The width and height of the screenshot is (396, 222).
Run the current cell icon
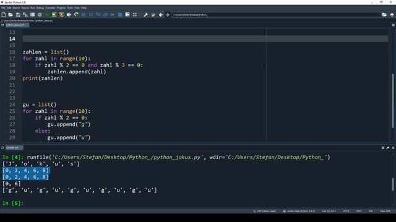pyautogui.click(x=54, y=15)
